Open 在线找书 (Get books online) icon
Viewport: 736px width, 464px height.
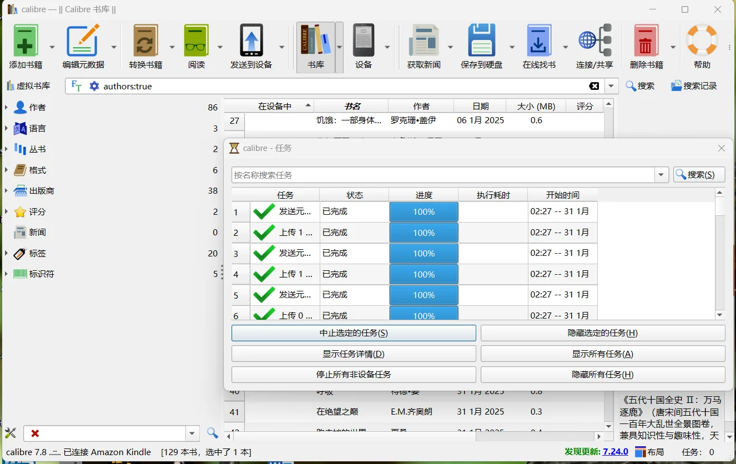[x=539, y=41]
